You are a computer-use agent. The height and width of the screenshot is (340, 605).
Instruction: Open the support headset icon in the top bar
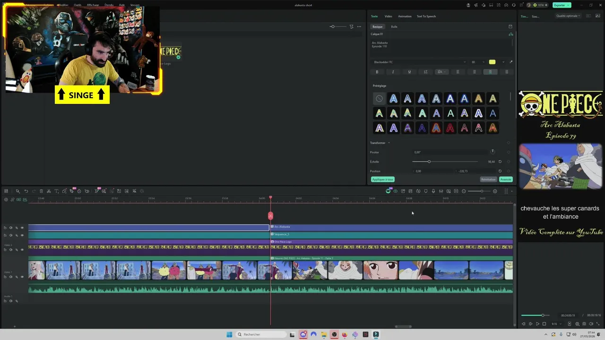point(514,5)
